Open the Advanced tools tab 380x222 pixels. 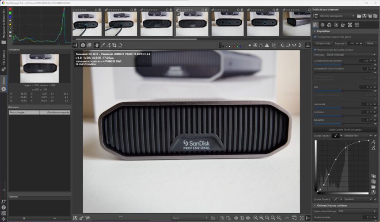click(336, 25)
